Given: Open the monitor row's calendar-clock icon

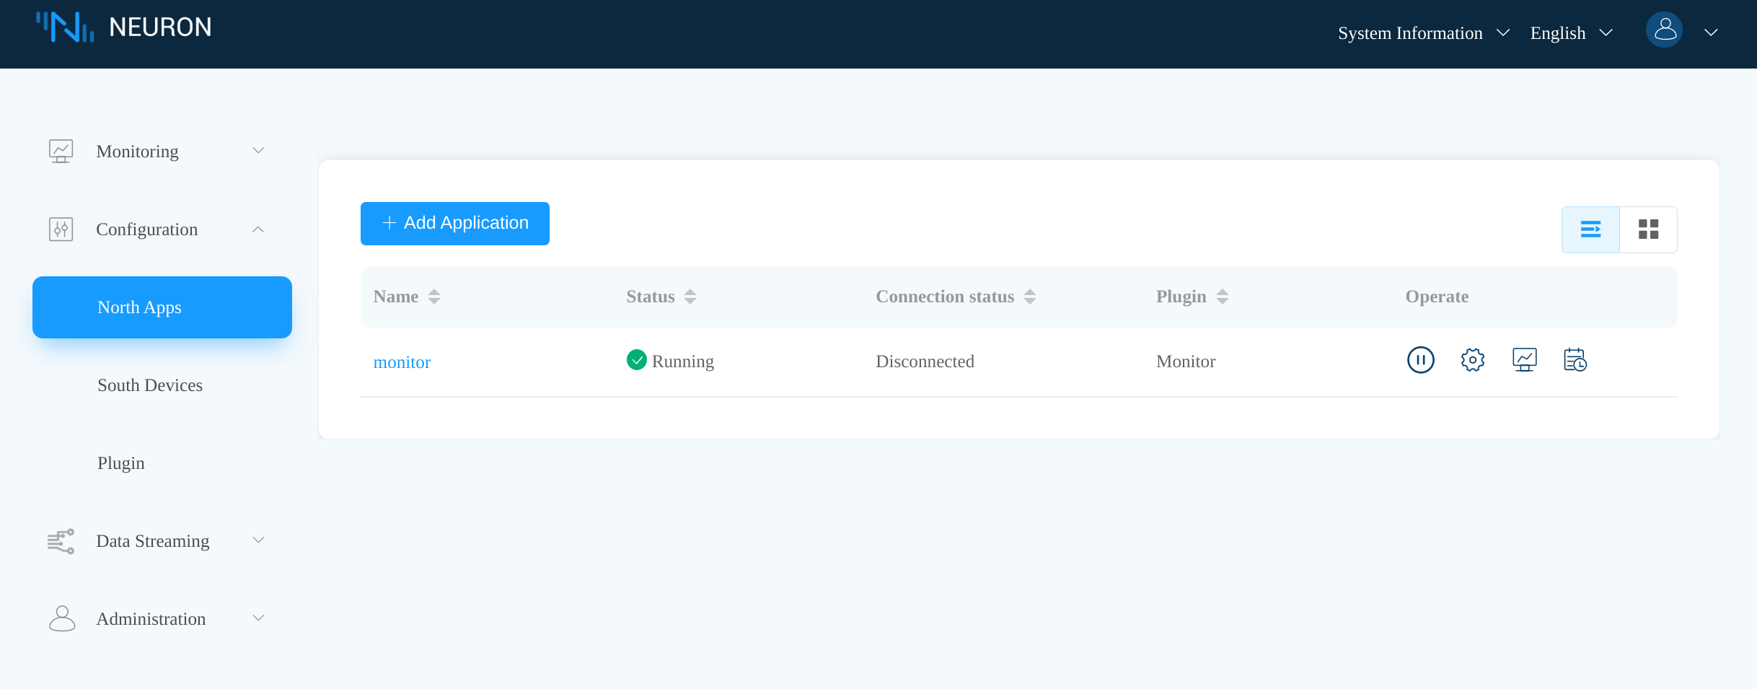Looking at the screenshot, I should point(1575,360).
